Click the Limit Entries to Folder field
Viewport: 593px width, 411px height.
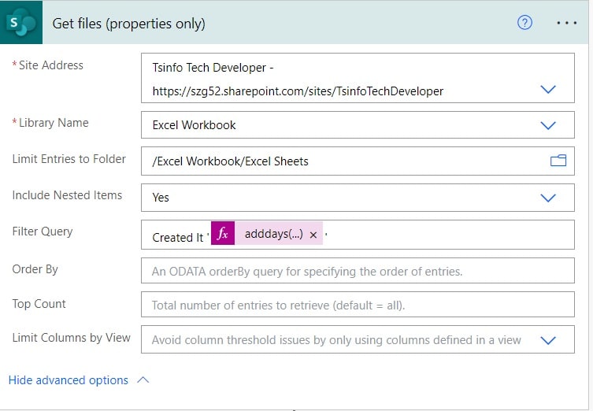click(358, 161)
